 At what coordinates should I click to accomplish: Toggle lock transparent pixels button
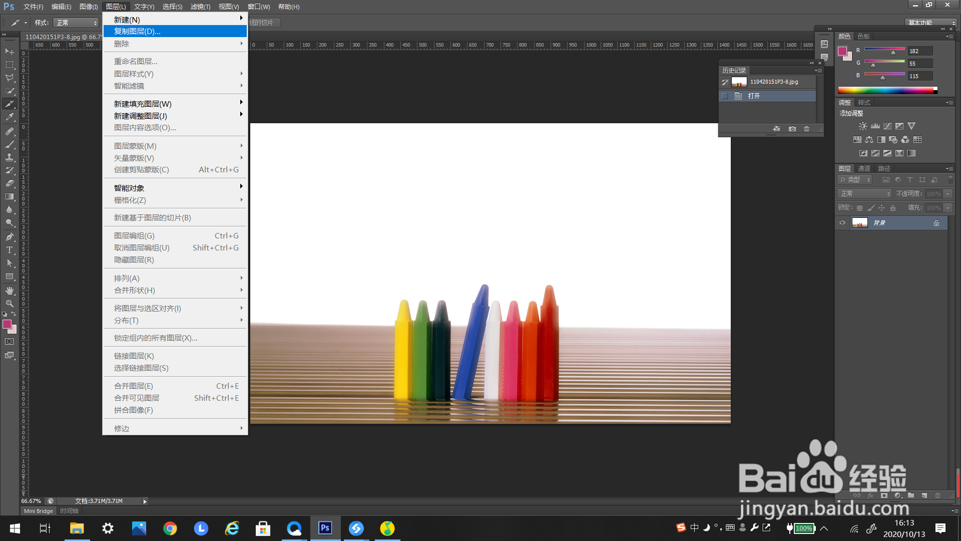(x=859, y=208)
